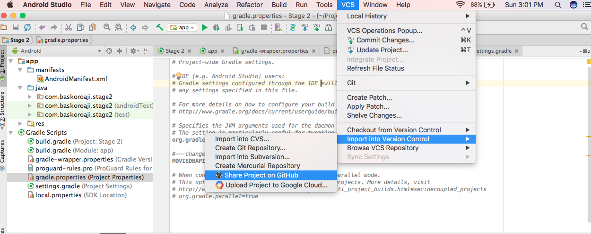Click Attach debugger to Android process icon
The image size is (591, 234).
[x=241, y=28]
